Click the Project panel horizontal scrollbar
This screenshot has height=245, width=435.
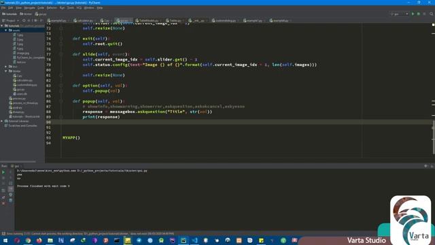click(x=18, y=162)
